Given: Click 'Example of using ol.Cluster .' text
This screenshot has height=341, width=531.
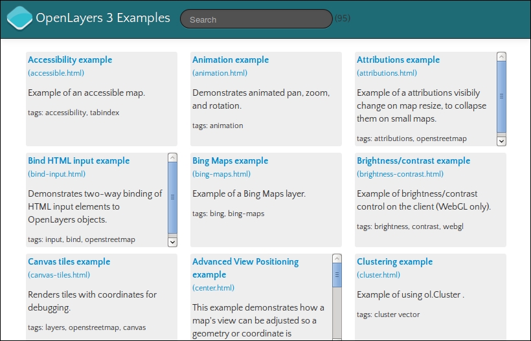Looking at the screenshot, I should pyautogui.click(x=411, y=295).
